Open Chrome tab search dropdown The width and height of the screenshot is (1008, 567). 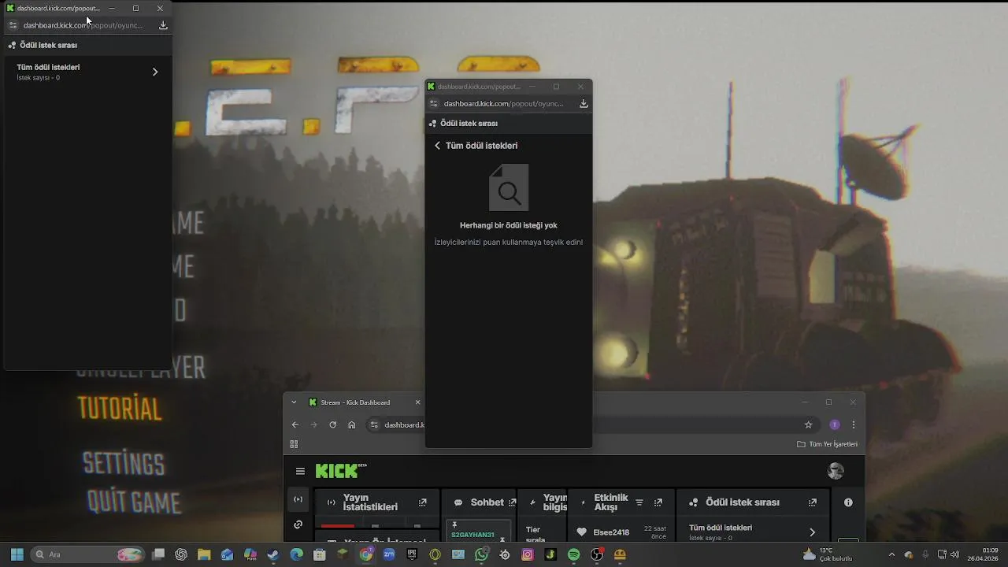click(x=294, y=402)
